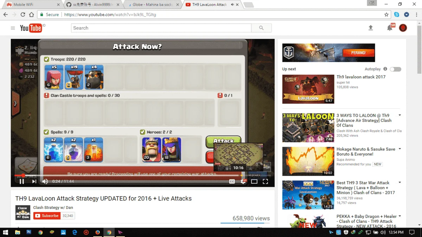Open Th9 lavaloon attack 2017 title
The height and width of the screenshot is (237, 422).
click(x=361, y=77)
